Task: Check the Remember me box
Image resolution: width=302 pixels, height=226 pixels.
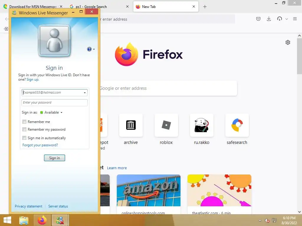Action: 24,122
